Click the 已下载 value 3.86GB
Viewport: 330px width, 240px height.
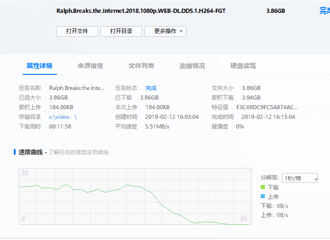tap(150, 98)
